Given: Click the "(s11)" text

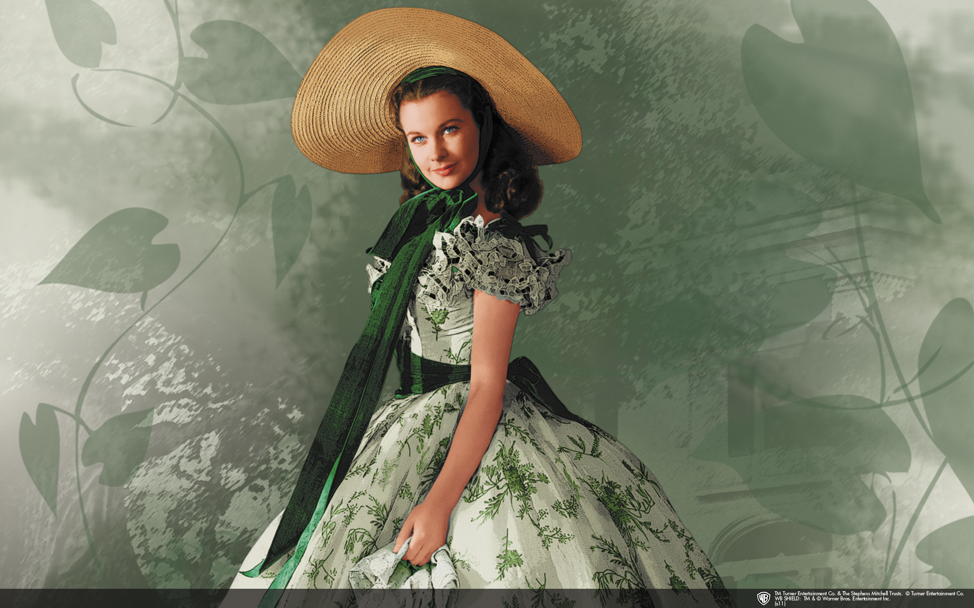Looking at the screenshot, I should click(780, 604).
